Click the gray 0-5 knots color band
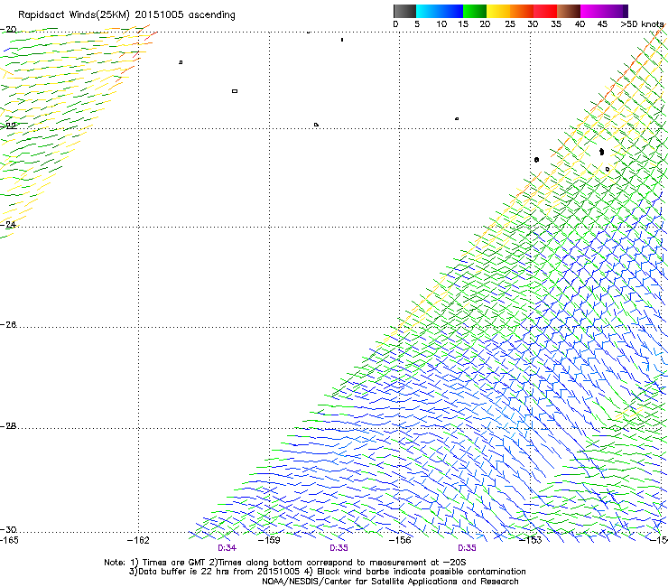The height and width of the screenshot is (587, 668). (x=404, y=11)
